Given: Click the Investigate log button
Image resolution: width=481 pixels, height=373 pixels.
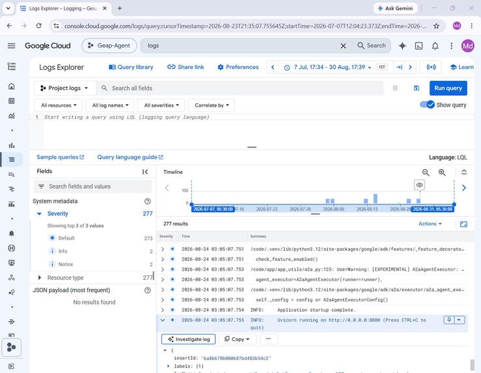Looking at the screenshot, I should 188,339.
